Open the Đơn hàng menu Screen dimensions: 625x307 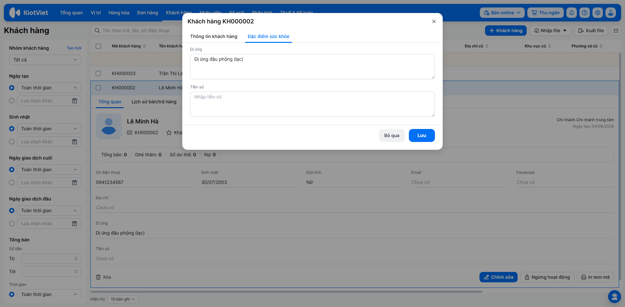click(147, 13)
